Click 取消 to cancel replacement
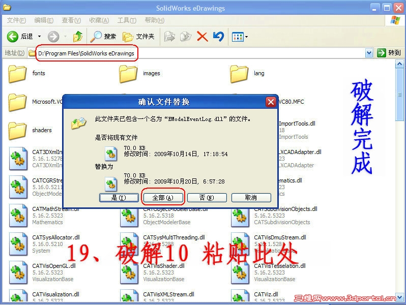406x305 pixels. [x=251, y=198]
